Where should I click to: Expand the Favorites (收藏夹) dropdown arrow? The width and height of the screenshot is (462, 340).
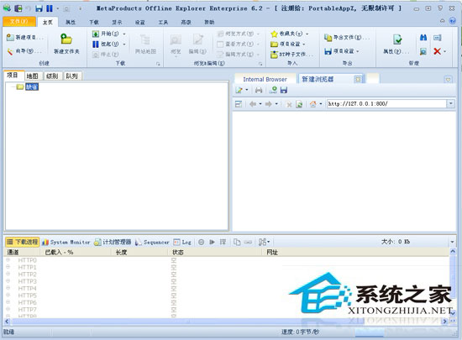307,34
